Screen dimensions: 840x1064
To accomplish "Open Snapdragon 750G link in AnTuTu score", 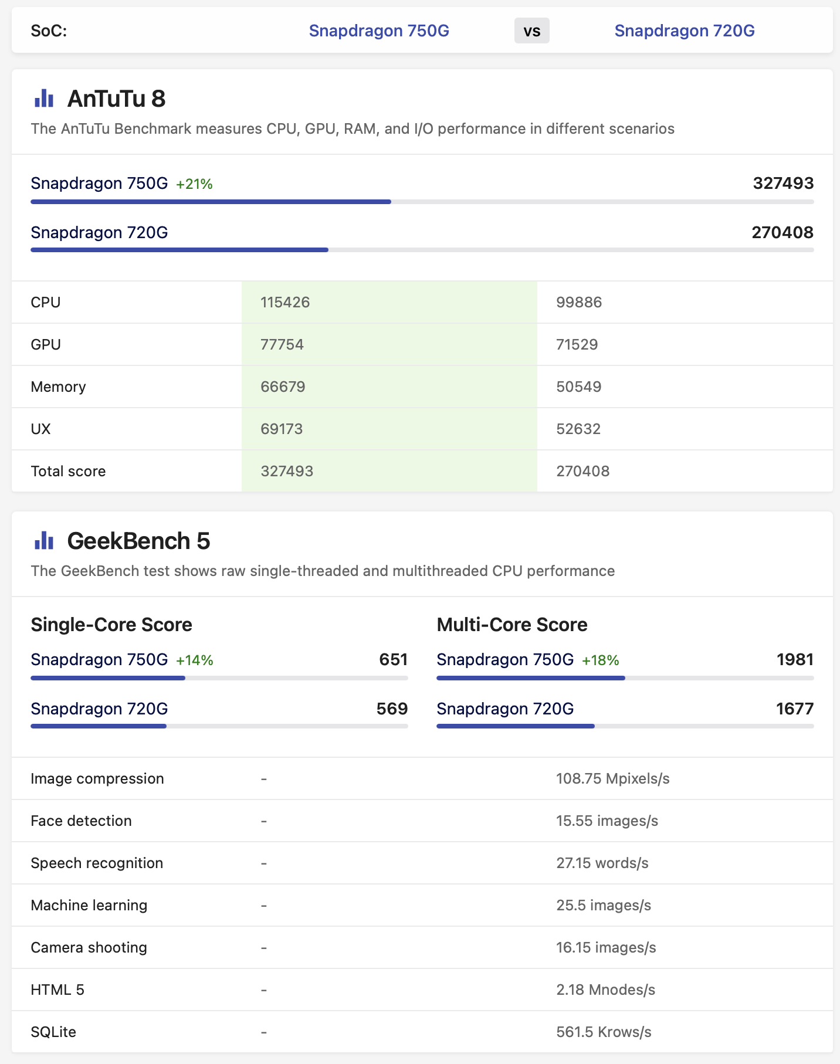I will pos(99,184).
